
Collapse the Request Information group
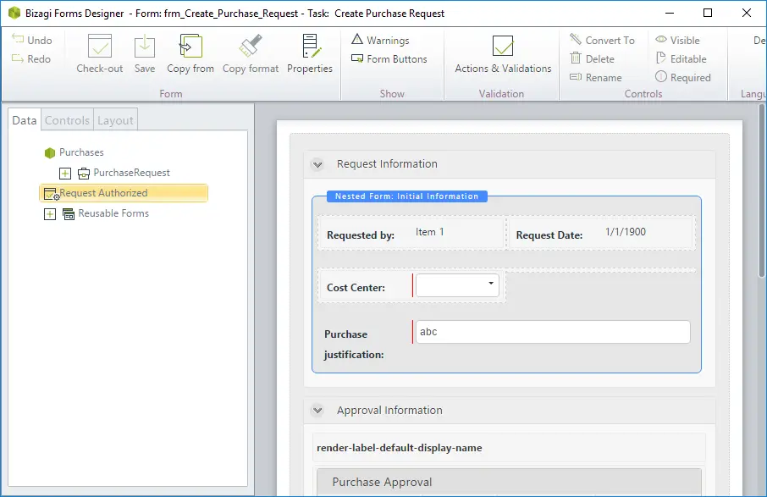317,164
